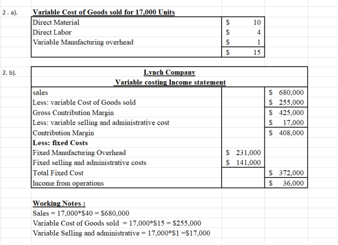Screen dimensions: 338x245
Task: Click the overhead value 1
Action: pyautogui.click(x=259, y=43)
